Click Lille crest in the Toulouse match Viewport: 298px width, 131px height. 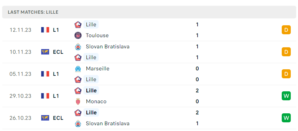(x=78, y=25)
